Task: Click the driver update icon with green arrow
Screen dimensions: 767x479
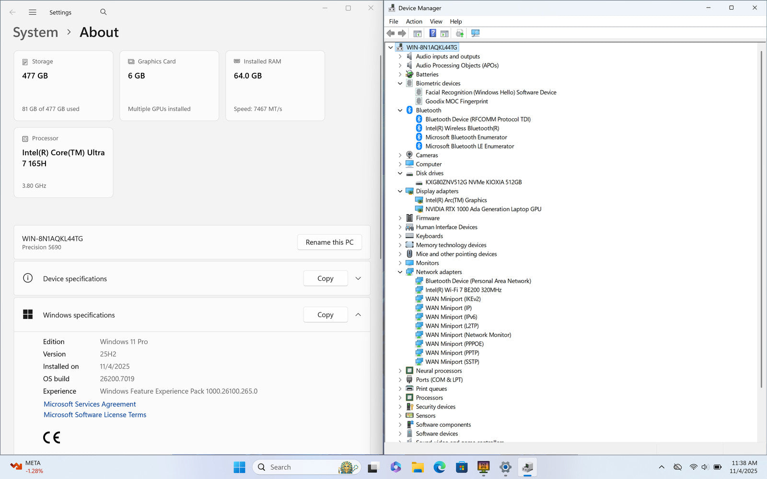Action: [460, 33]
